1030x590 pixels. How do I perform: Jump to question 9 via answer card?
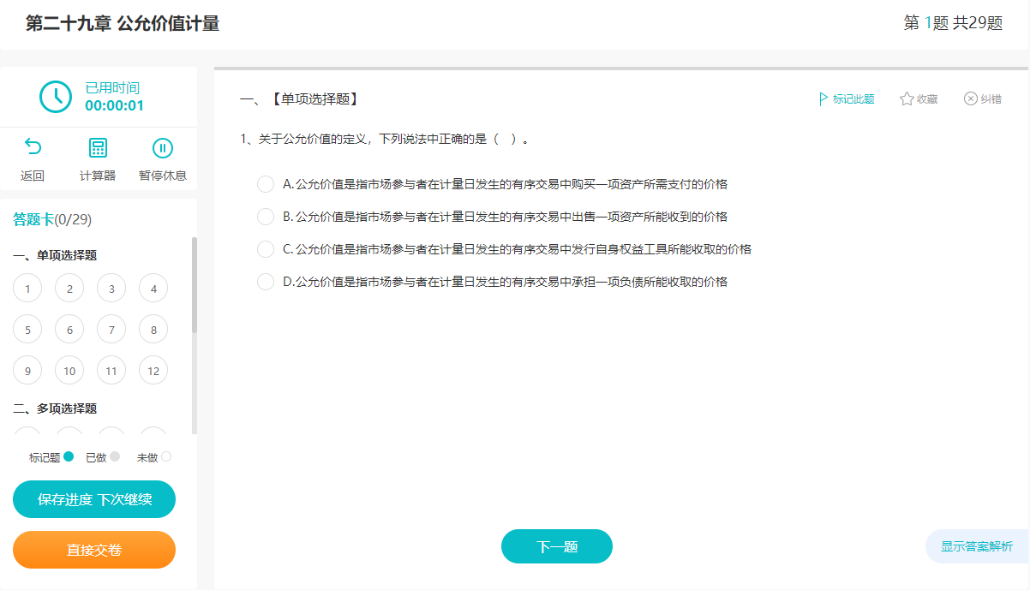tap(27, 370)
